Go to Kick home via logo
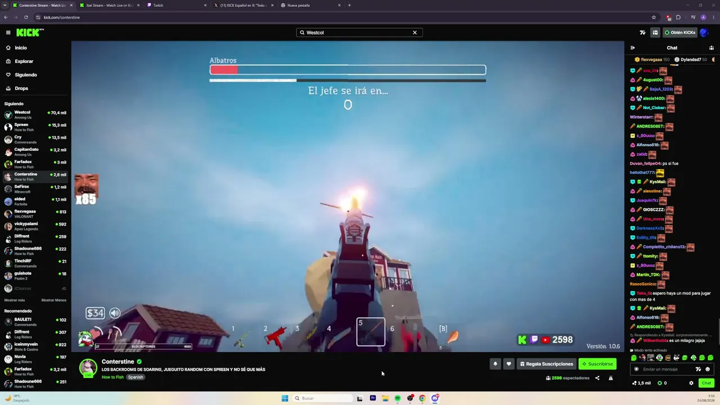 click(30, 33)
